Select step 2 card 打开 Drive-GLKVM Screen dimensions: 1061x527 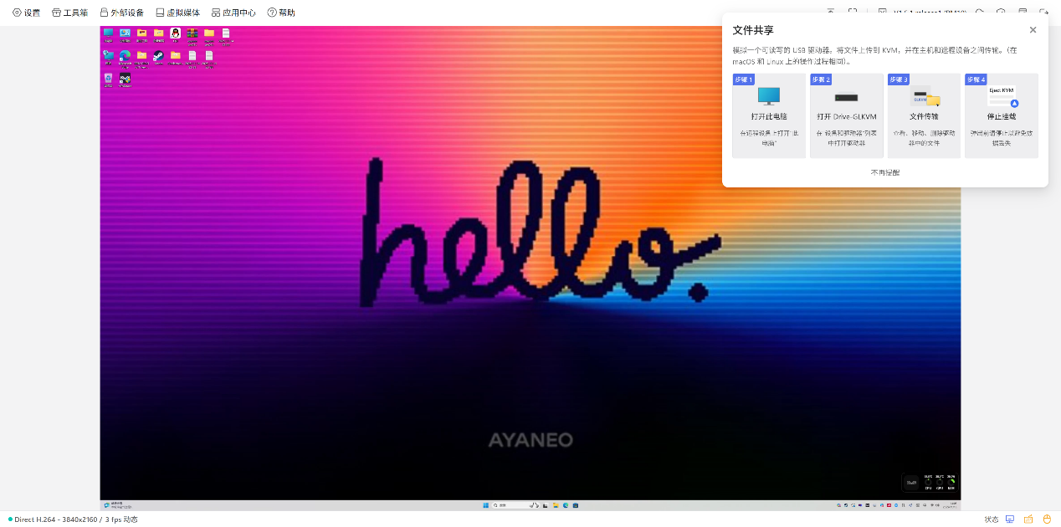(846, 115)
